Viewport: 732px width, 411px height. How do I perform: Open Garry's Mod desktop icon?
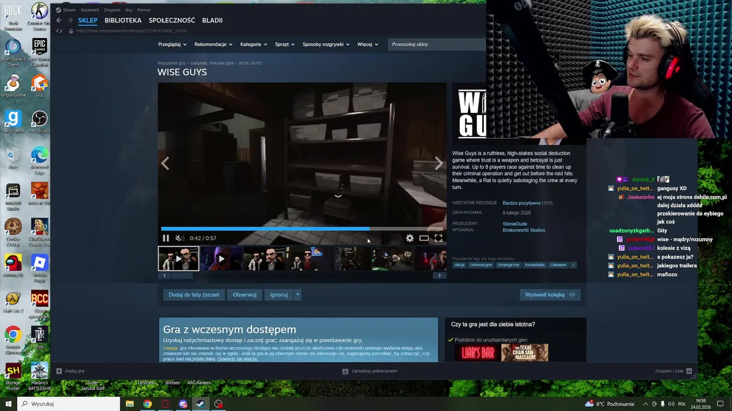pyautogui.click(x=13, y=122)
